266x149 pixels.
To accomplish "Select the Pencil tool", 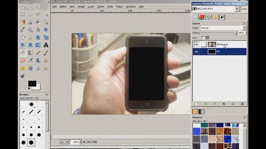I will 38,53.
